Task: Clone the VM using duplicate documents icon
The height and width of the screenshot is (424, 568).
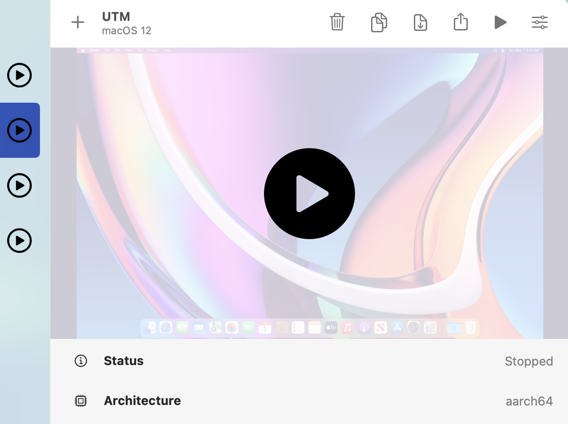Action: [x=379, y=22]
